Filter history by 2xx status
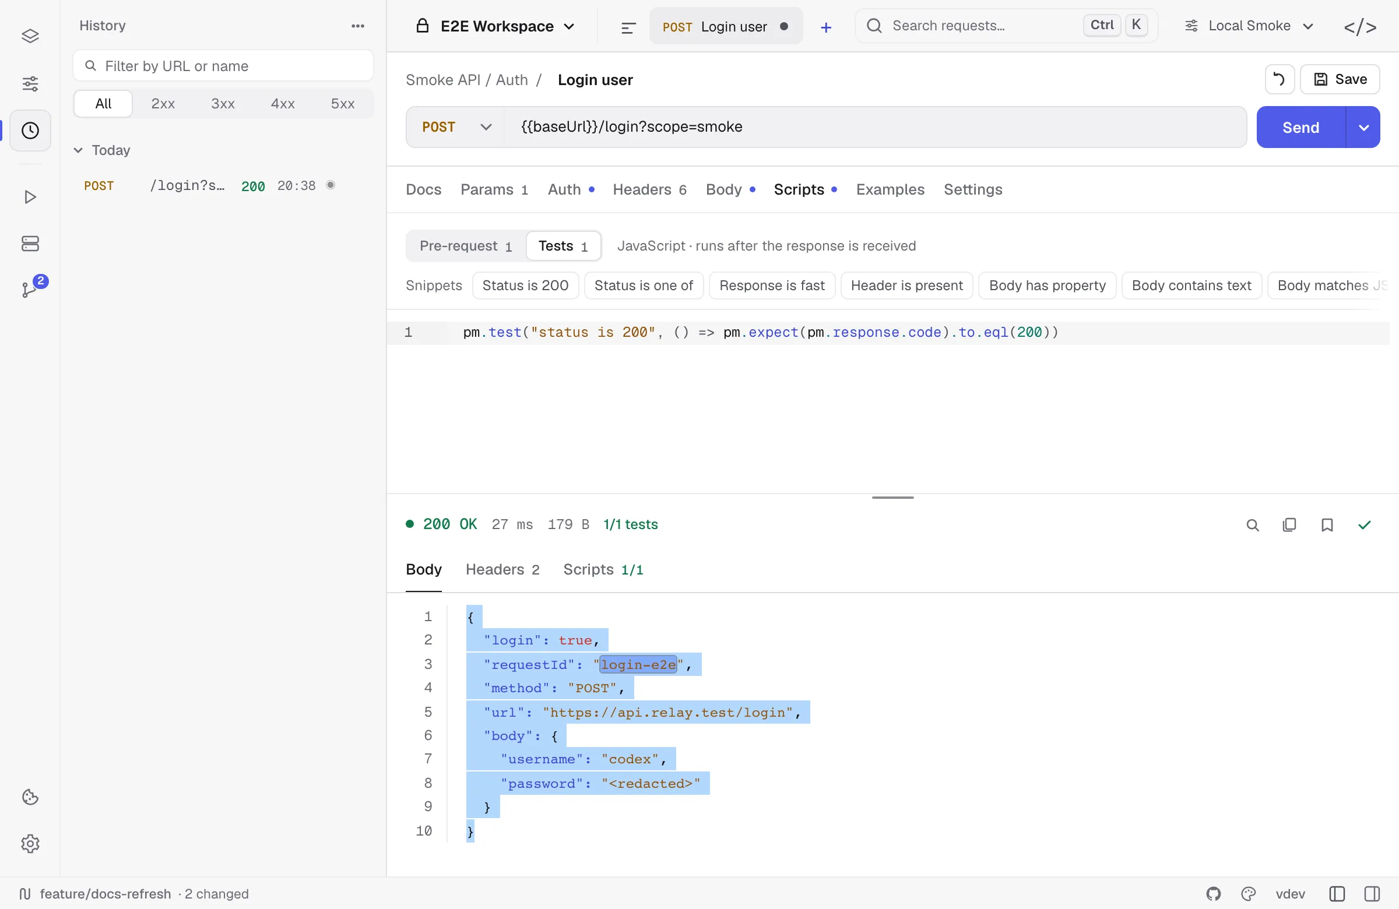Screen dimensions: 1399x909 pos(163,104)
